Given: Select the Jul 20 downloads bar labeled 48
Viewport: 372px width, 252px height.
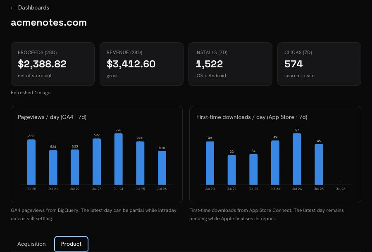Looking at the screenshot, I should click(210, 163).
